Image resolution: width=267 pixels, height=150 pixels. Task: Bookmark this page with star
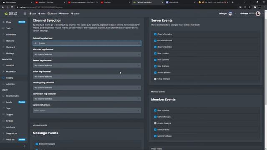pyautogui.click(x=249, y=7)
